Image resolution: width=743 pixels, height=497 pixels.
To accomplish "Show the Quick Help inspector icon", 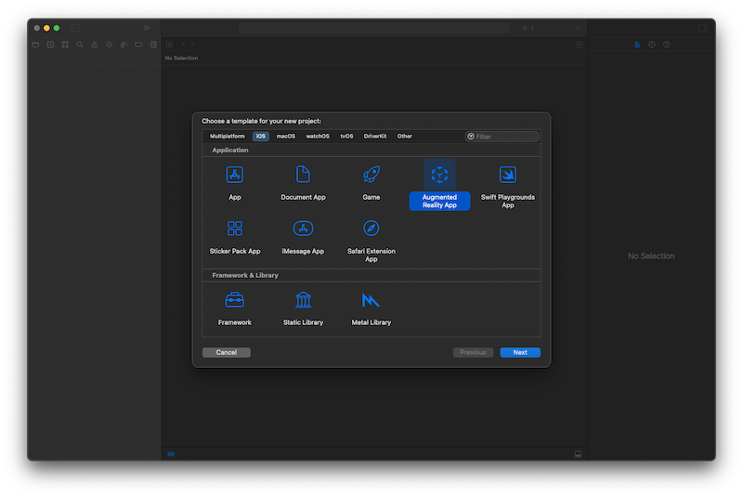I will 666,45.
